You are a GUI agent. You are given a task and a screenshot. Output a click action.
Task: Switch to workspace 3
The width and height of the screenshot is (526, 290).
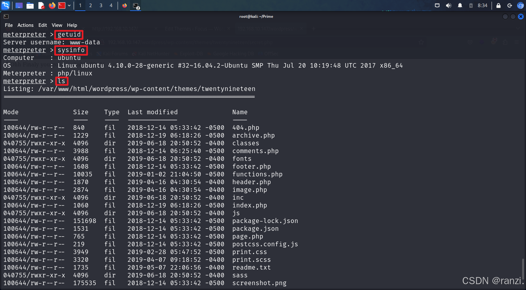pos(101,6)
